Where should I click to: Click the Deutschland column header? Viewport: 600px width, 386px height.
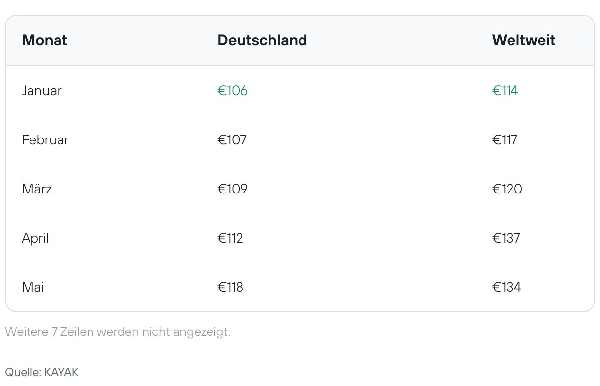pyautogui.click(x=262, y=40)
